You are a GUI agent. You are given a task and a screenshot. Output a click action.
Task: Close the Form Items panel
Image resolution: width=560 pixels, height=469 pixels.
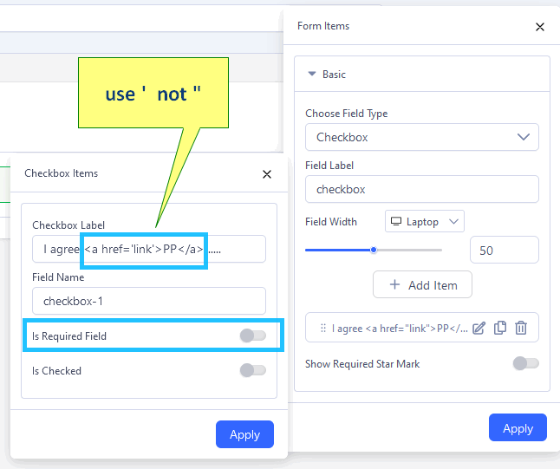click(x=540, y=27)
